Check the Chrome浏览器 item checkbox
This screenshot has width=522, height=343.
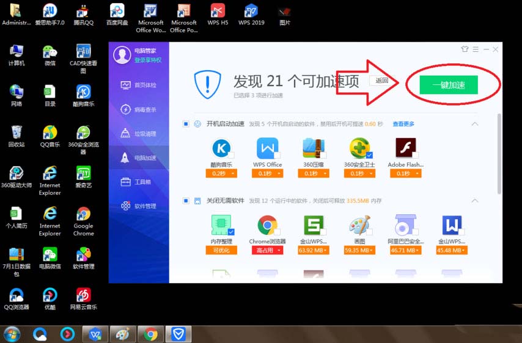click(x=277, y=232)
